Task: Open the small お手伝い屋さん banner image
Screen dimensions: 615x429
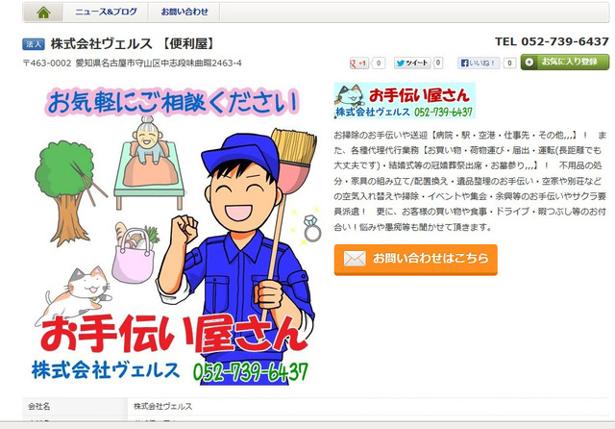Action: pos(405,100)
